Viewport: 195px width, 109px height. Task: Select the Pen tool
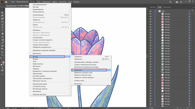2,16
